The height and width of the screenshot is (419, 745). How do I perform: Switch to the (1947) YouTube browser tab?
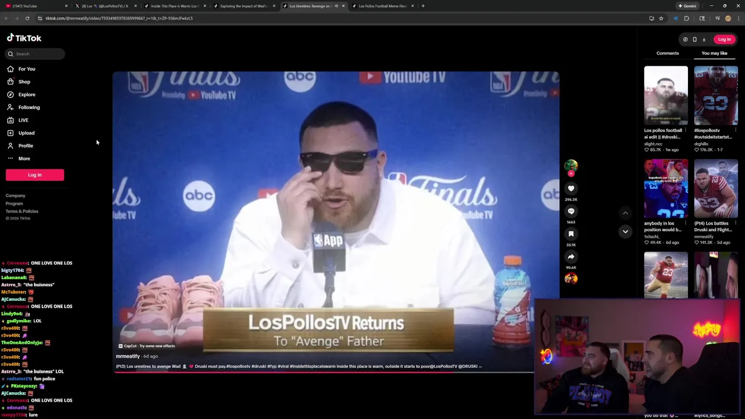coord(35,6)
